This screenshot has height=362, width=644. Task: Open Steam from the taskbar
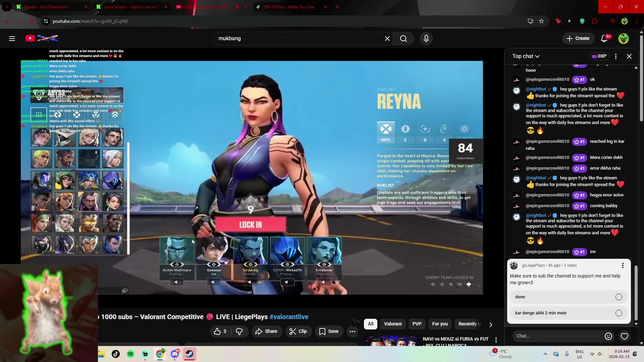click(189, 354)
